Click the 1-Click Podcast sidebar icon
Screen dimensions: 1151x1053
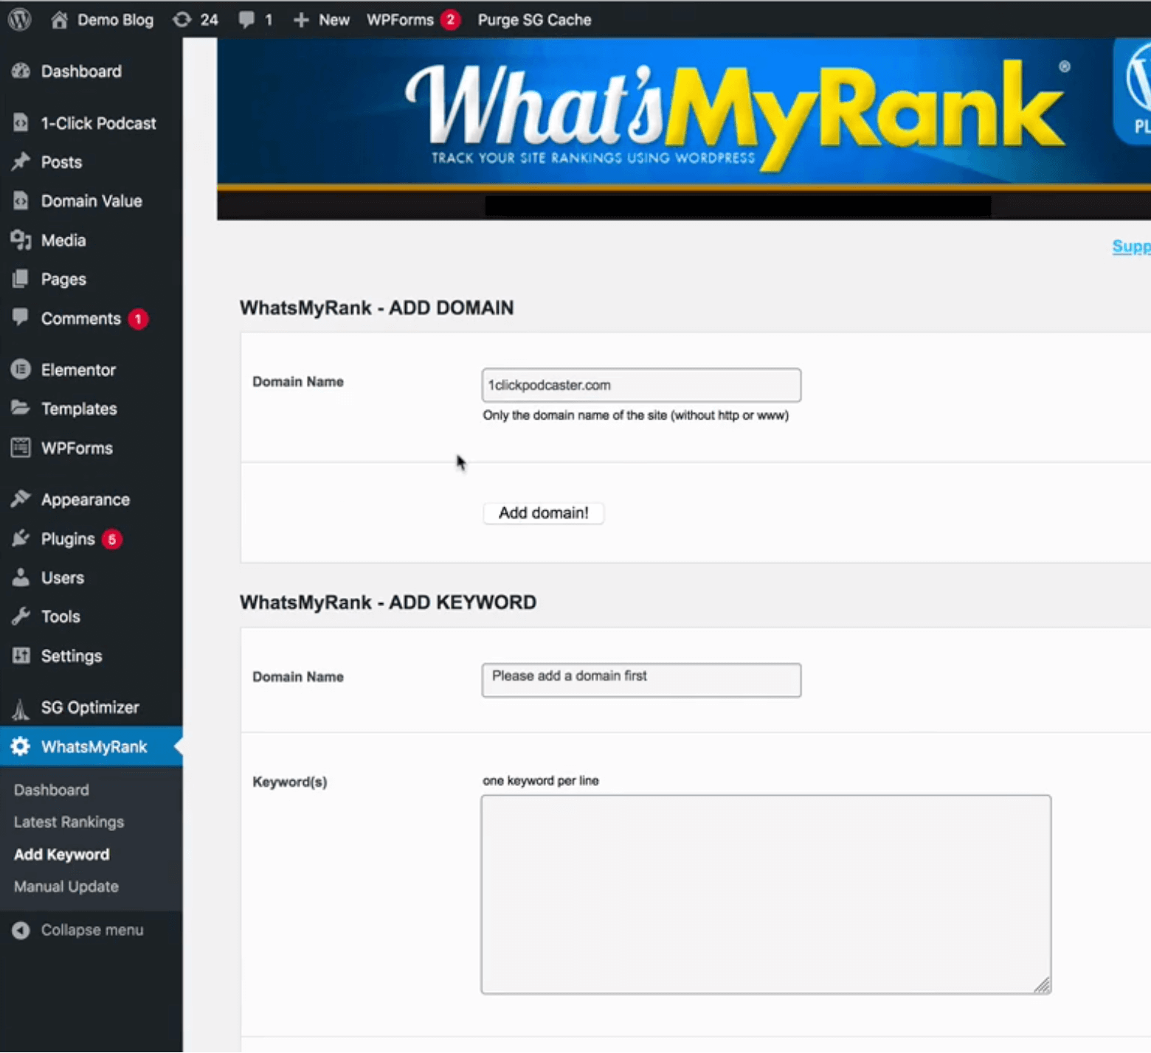21,122
